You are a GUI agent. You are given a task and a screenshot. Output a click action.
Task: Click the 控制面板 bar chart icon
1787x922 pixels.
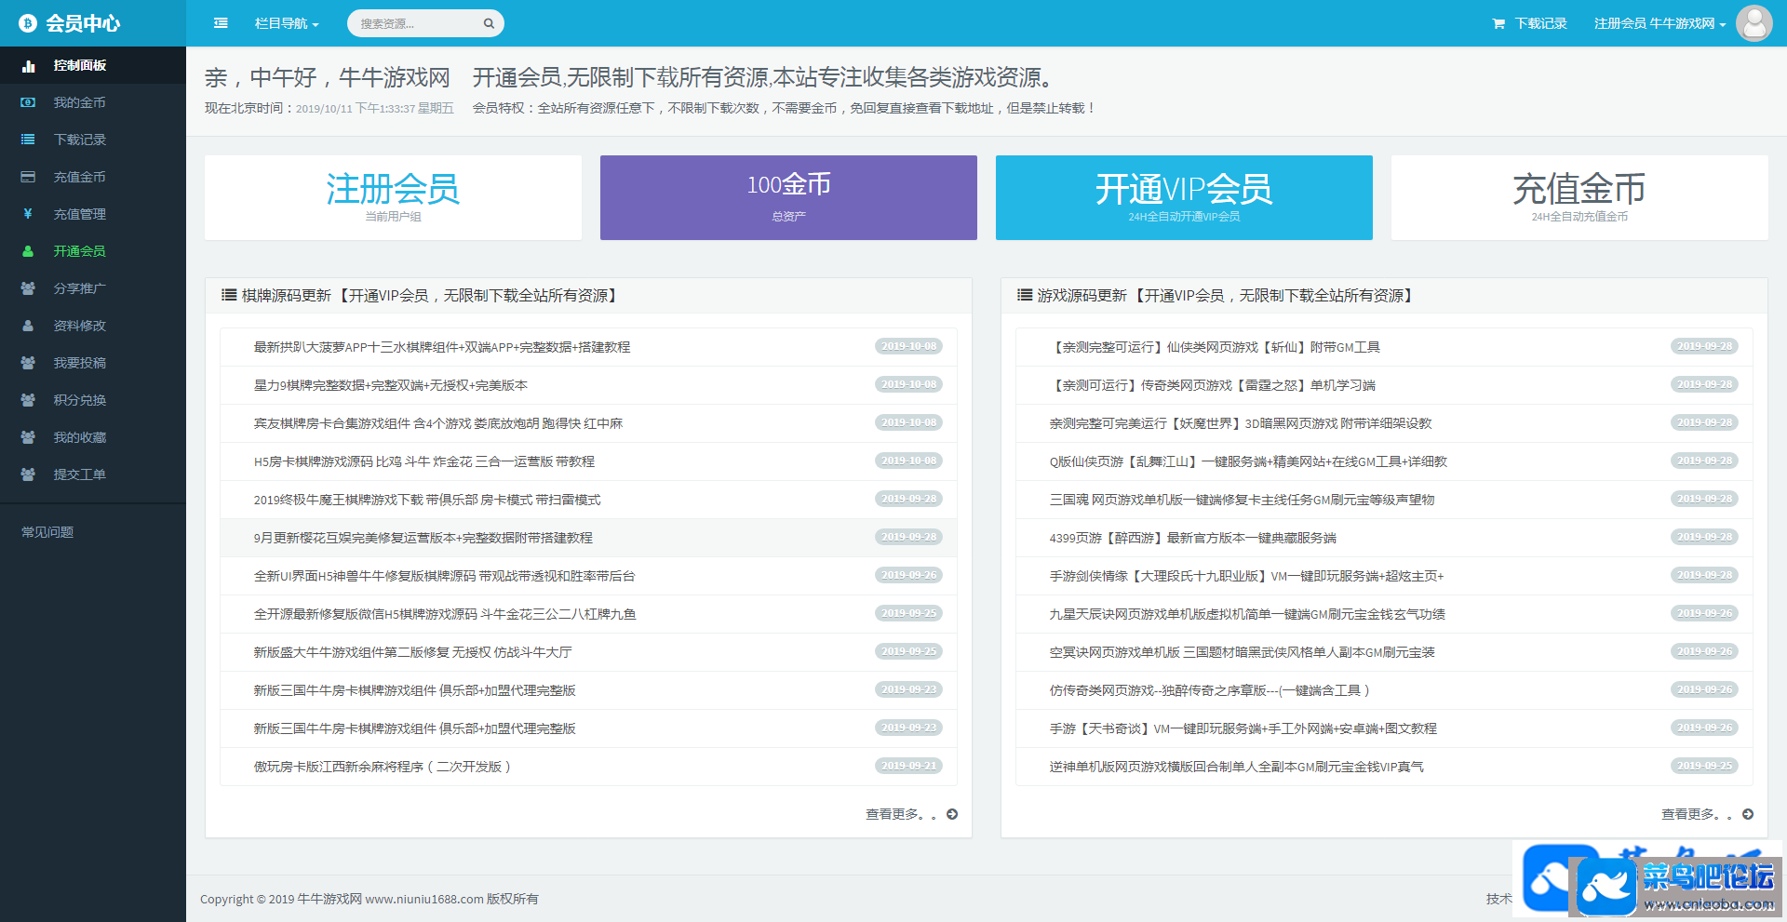[28, 65]
